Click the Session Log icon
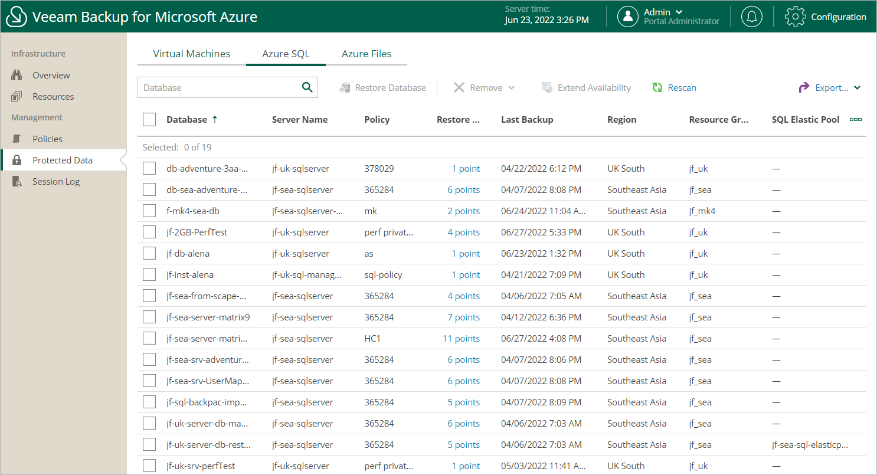Screen dimensions: 877x475 pos(17,182)
